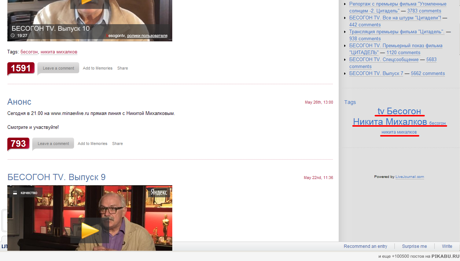Image resolution: width=460 pixels, height=261 pixels.
Task: Click the clock icon beside 19:27
Action: 13,36
